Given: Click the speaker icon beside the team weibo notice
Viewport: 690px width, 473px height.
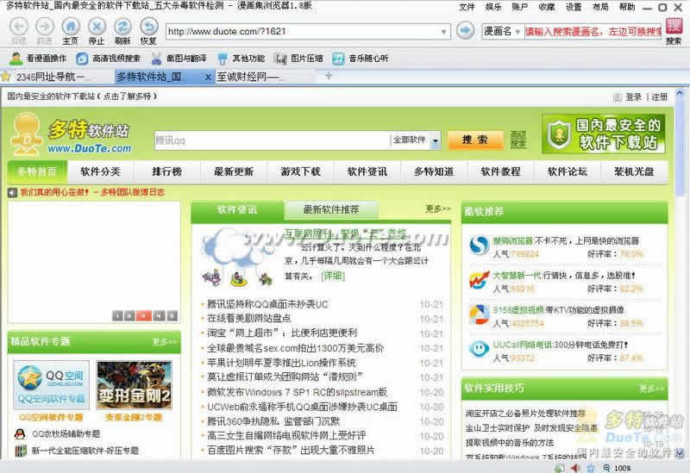Looking at the screenshot, I should (x=12, y=192).
